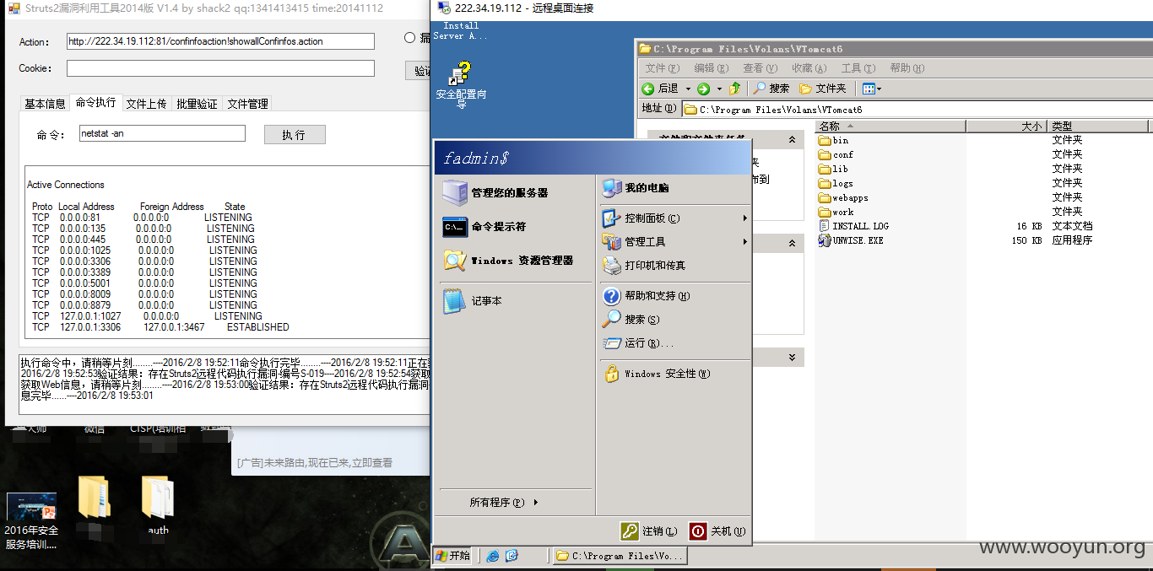
Task: Expand 管理工具 submenu in Start menu
Action: 745,242
